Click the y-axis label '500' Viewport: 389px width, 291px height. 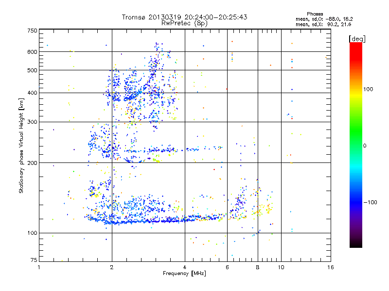[33, 70]
